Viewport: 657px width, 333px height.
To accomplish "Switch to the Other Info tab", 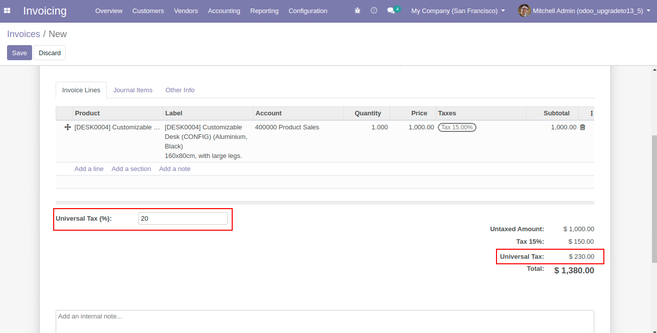I will point(180,90).
